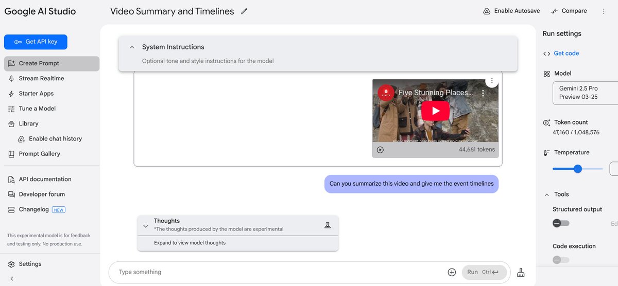The image size is (618, 286).
Task: Click the experimental flask icon in Thoughts
Action: coord(327,225)
